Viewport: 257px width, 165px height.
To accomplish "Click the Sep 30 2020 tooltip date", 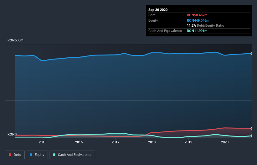I will pos(158,10).
